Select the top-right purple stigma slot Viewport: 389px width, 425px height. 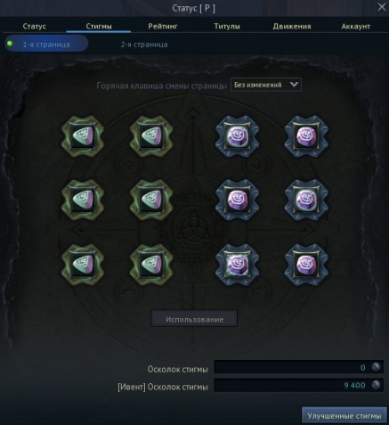pyautogui.click(x=306, y=136)
